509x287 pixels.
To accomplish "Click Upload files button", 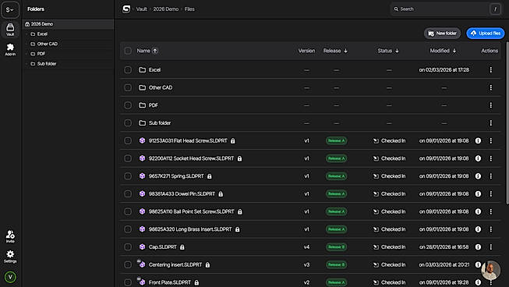I will [486, 33].
